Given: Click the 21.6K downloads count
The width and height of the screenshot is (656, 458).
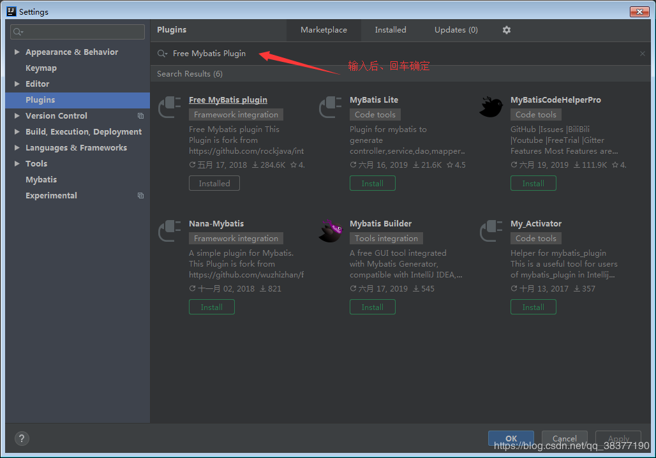Looking at the screenshot, I should (427, 165).
